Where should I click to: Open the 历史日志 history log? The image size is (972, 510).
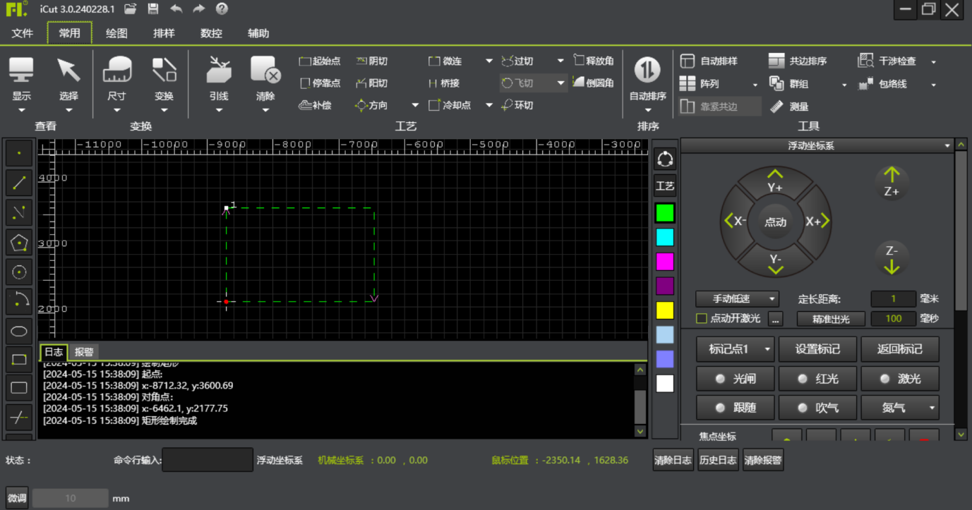pos(718,460)
